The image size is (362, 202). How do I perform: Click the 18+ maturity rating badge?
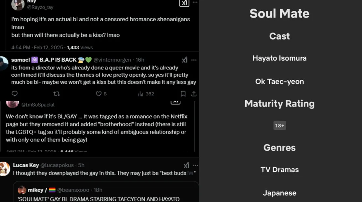pos(279,126)
